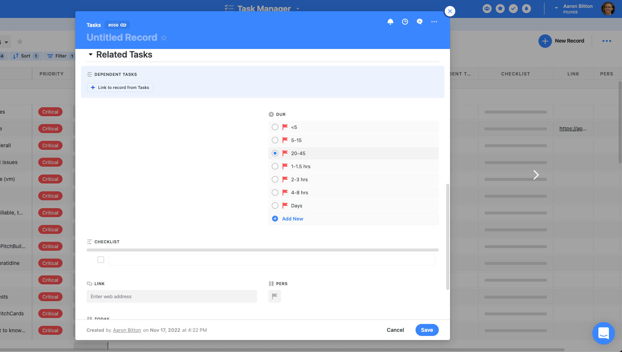Open the comments speech bubble icon
Image resolution: width=622 pixels, height=352 pixels.
pyautogui.click(x=419, y=22)
